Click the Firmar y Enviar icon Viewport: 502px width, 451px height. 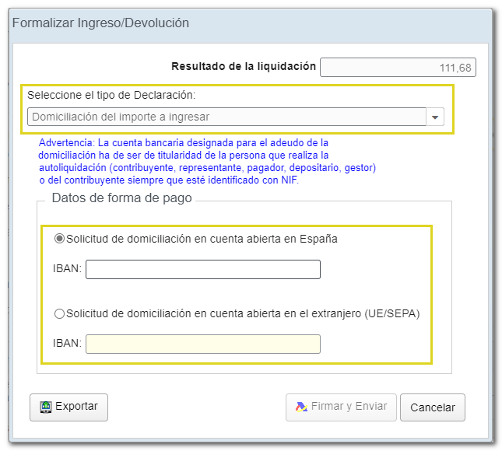(x=300, y=407)
